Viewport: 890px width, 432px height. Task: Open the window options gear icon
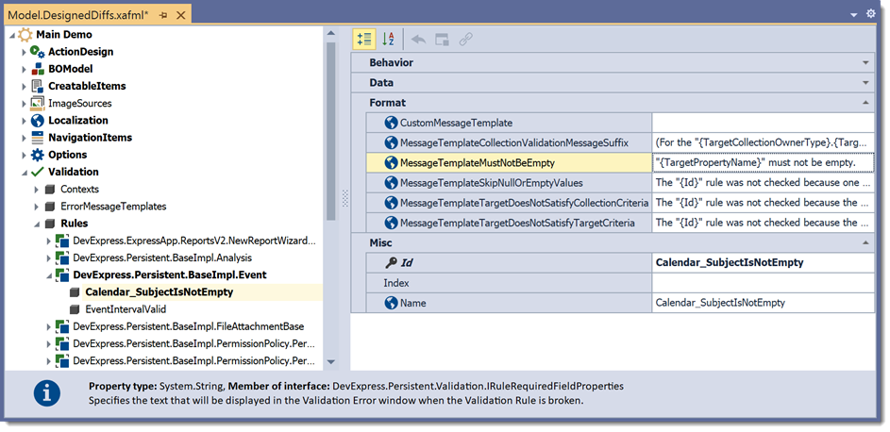pyautogui.click(x=871, y=13)
